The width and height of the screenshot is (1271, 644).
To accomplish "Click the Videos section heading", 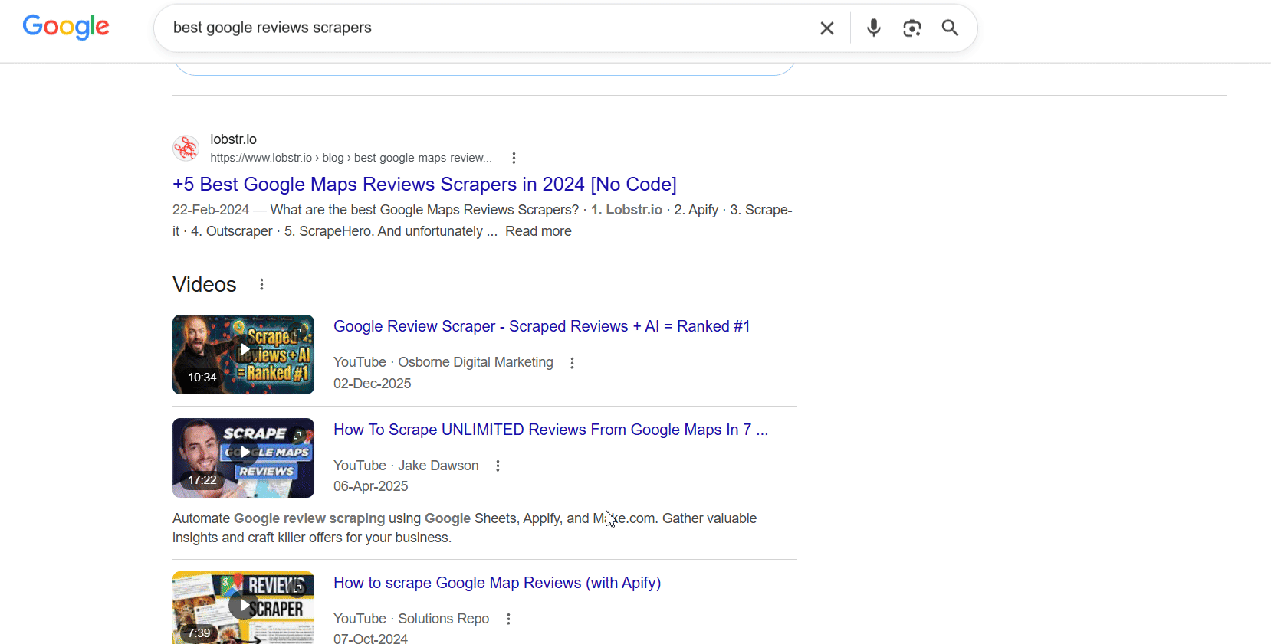I will pos(205,285).
